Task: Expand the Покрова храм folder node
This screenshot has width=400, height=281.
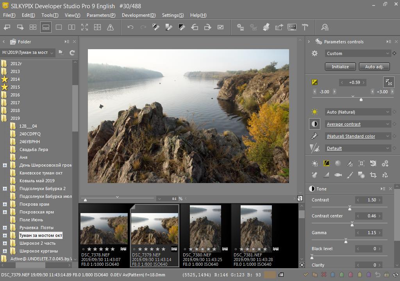Action: coord(5,204)
